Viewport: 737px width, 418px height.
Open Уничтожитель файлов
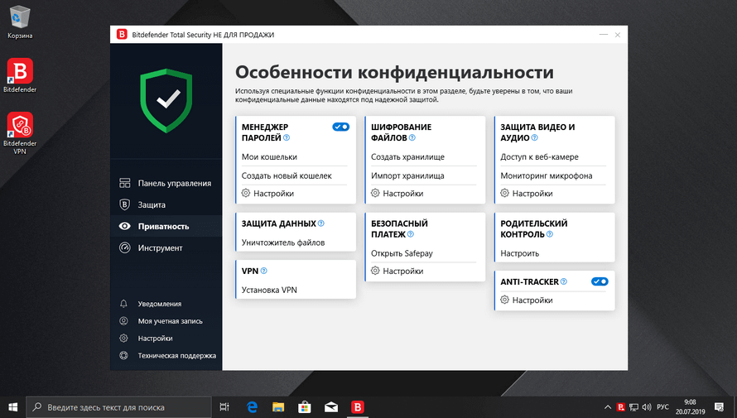(283, 243)
